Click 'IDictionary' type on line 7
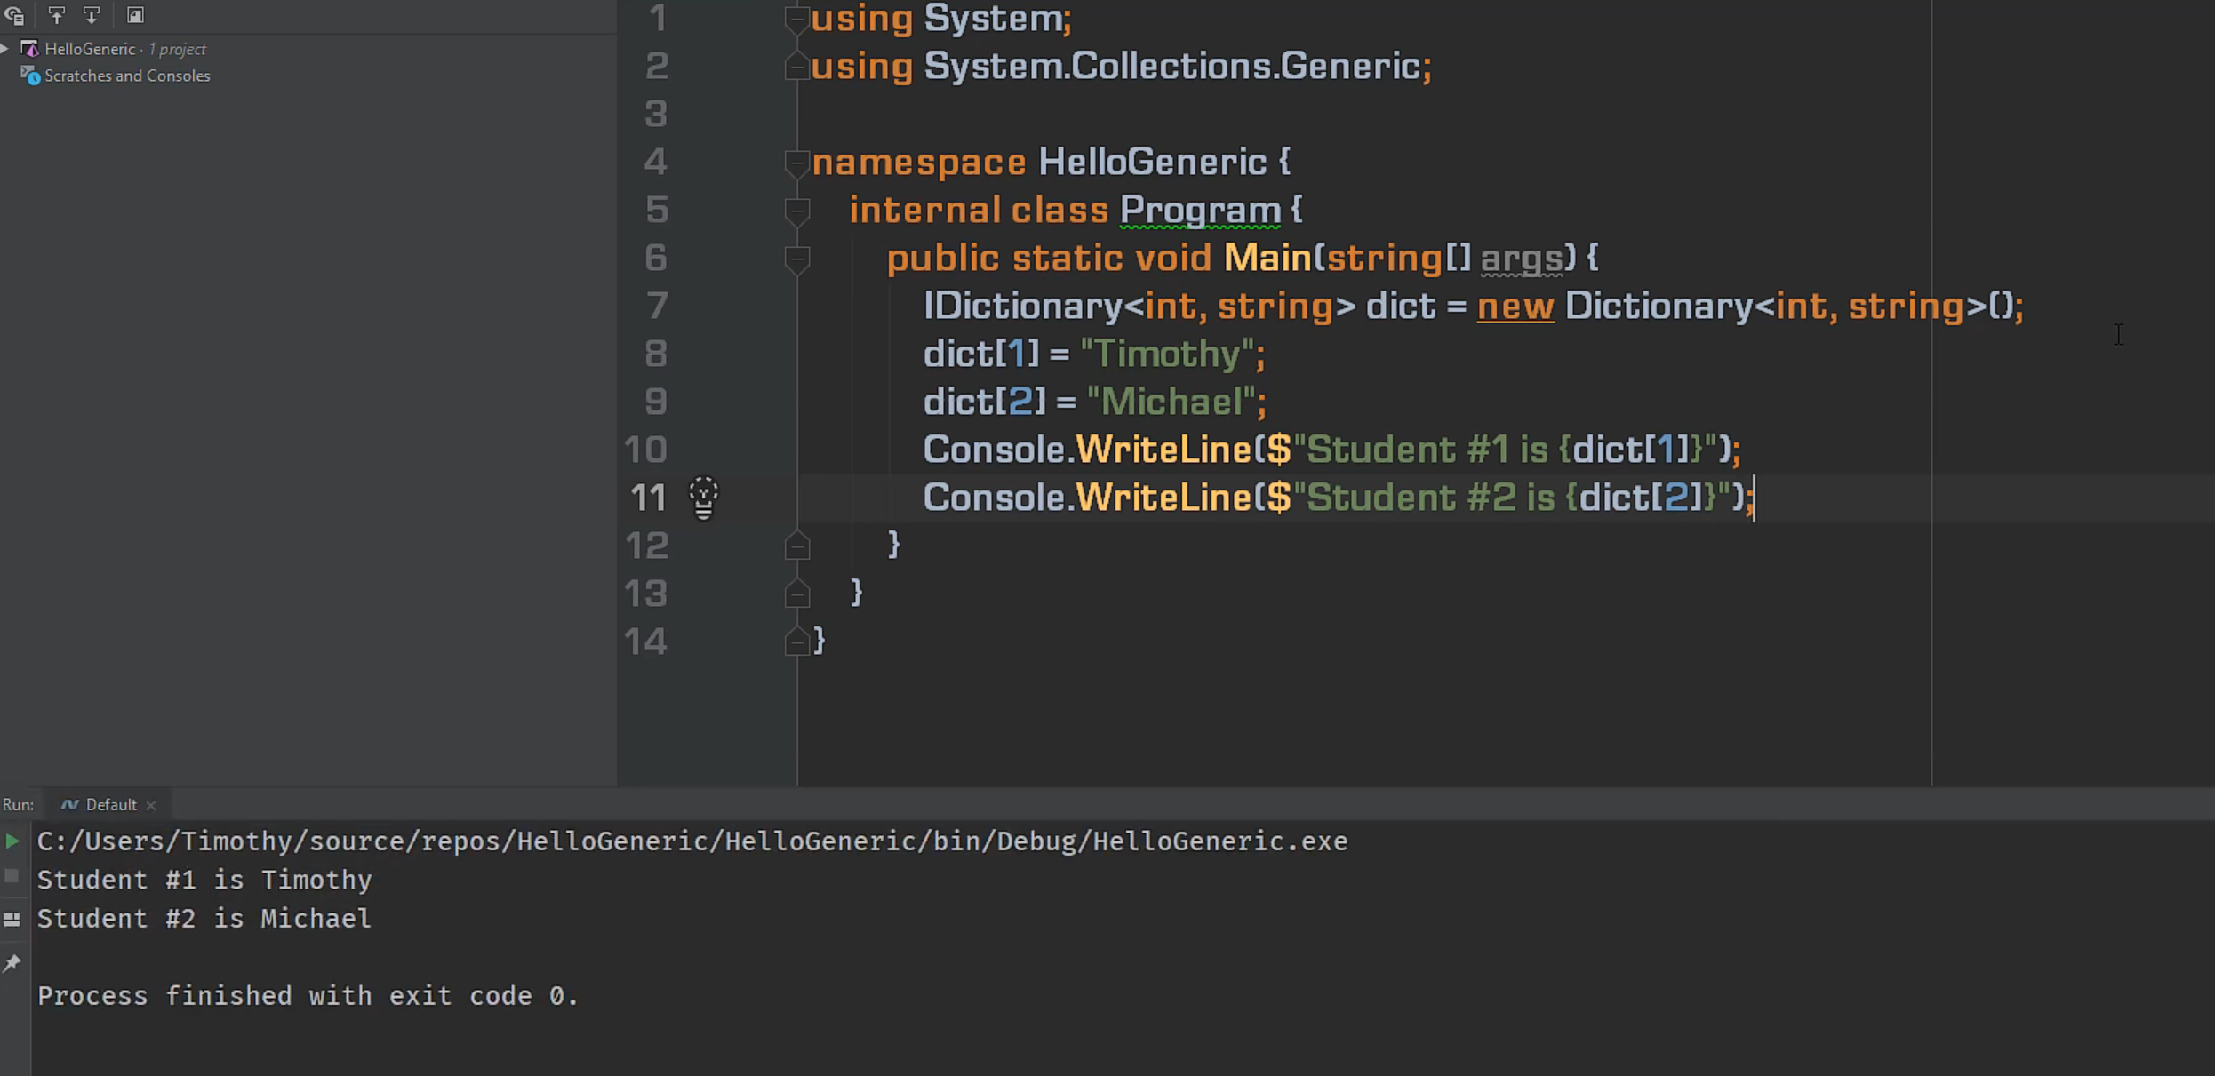The height and width of the screenshot is (1076, 2215). [1023, 307]
